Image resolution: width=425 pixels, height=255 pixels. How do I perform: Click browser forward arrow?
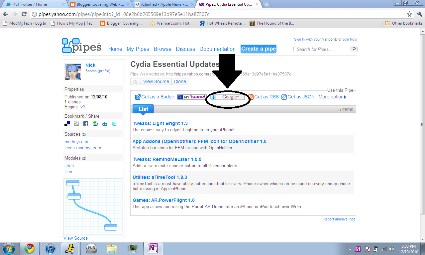pyautogui.click(x=15, y=14)
